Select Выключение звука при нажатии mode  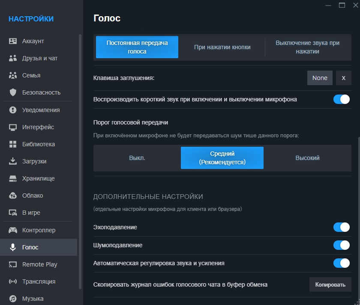pos(307,47)
